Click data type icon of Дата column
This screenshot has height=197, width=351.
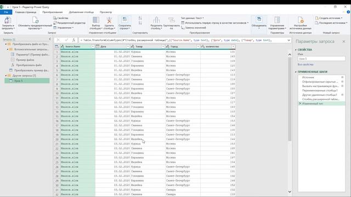pos(98,47)
